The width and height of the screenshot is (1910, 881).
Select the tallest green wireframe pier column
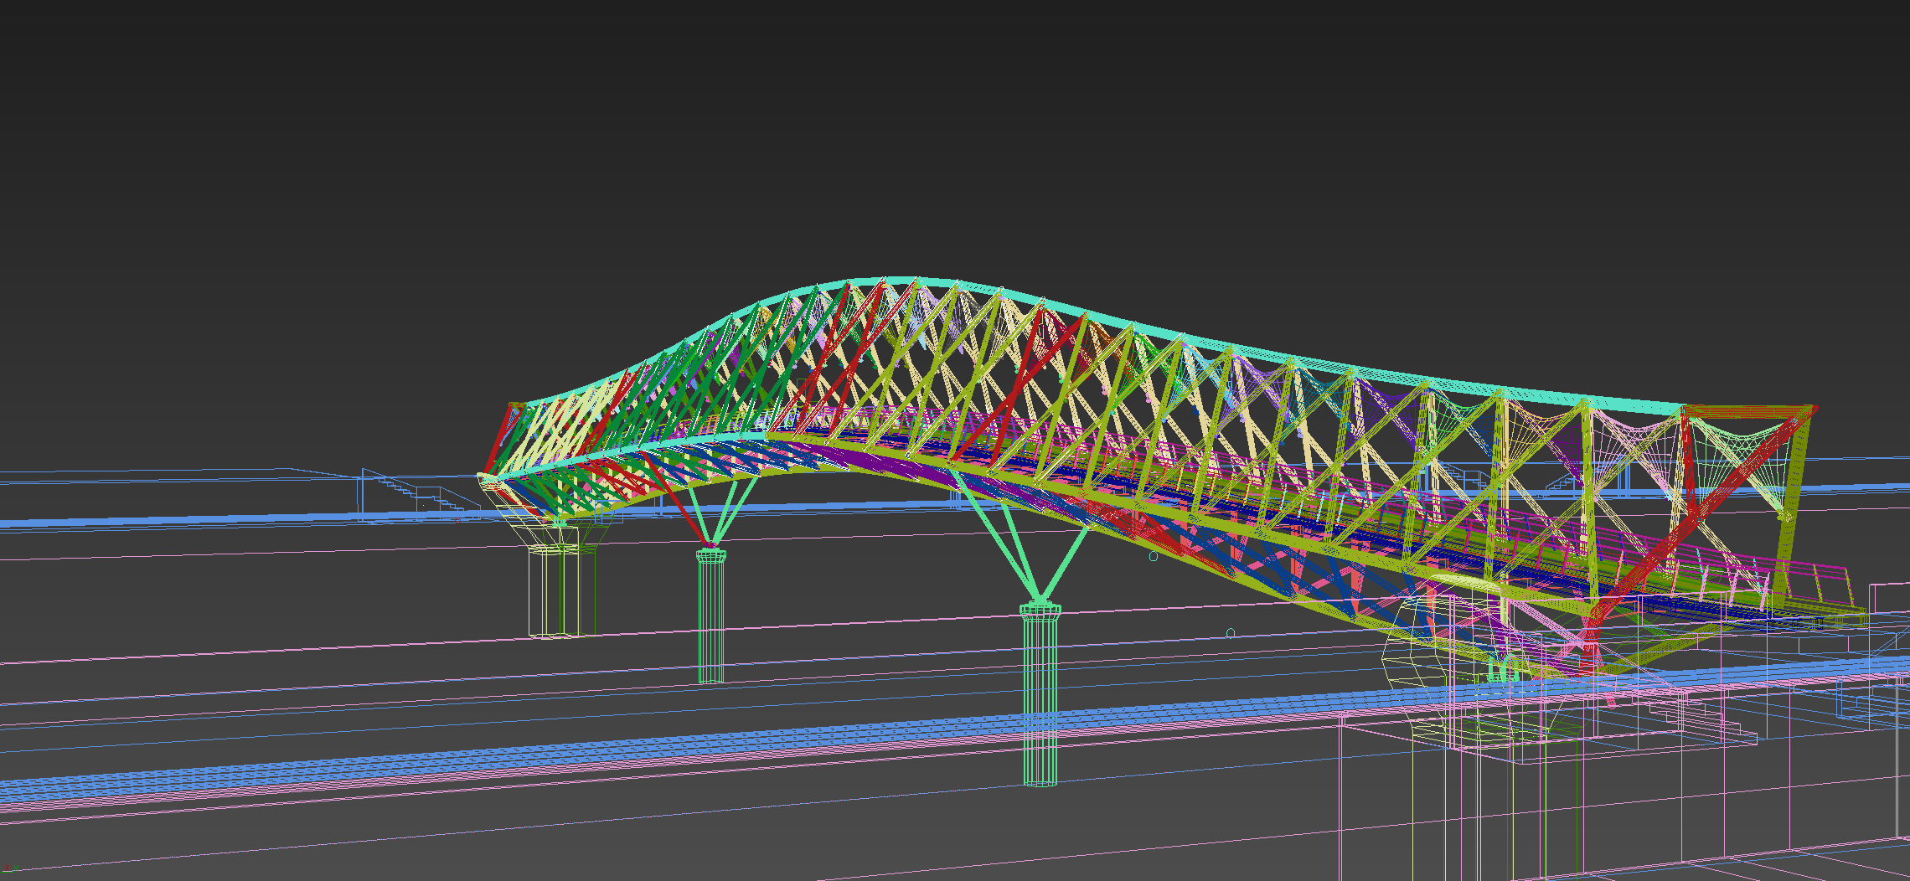[x=1040, y=694]
